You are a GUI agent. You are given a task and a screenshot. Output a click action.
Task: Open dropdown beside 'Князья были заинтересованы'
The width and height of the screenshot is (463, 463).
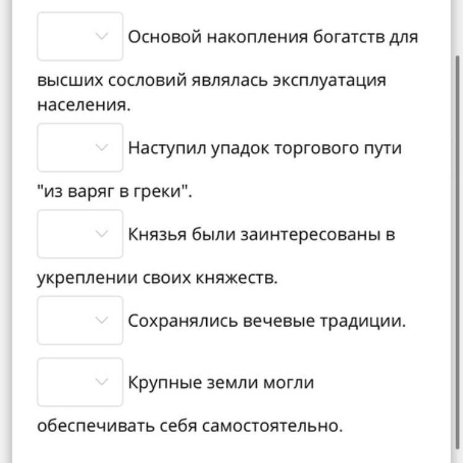[x=80, y=234]
